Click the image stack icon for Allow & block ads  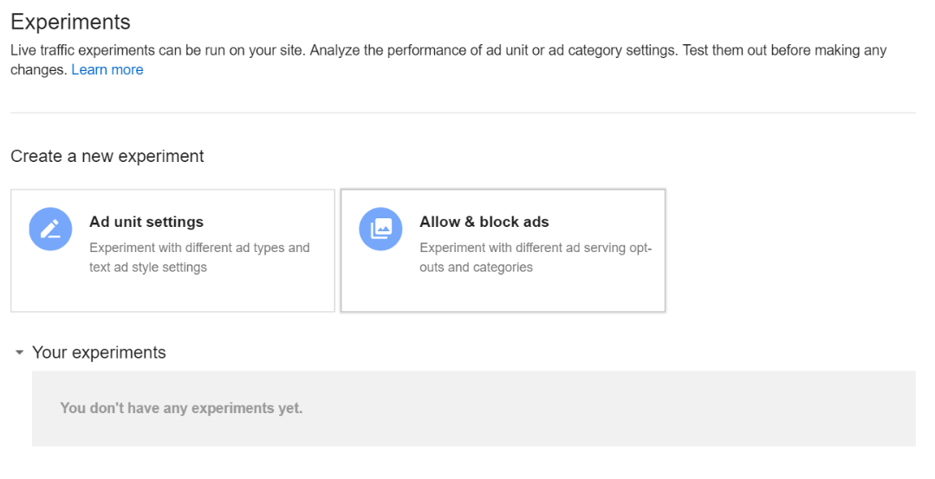coord(380,230)
